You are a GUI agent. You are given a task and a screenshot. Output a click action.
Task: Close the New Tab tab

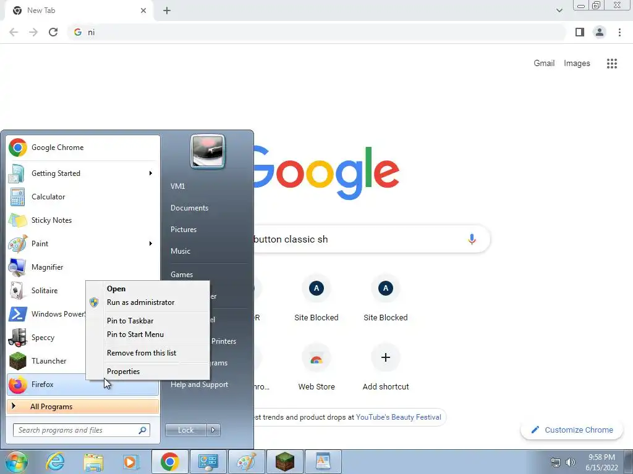point(143,10)
